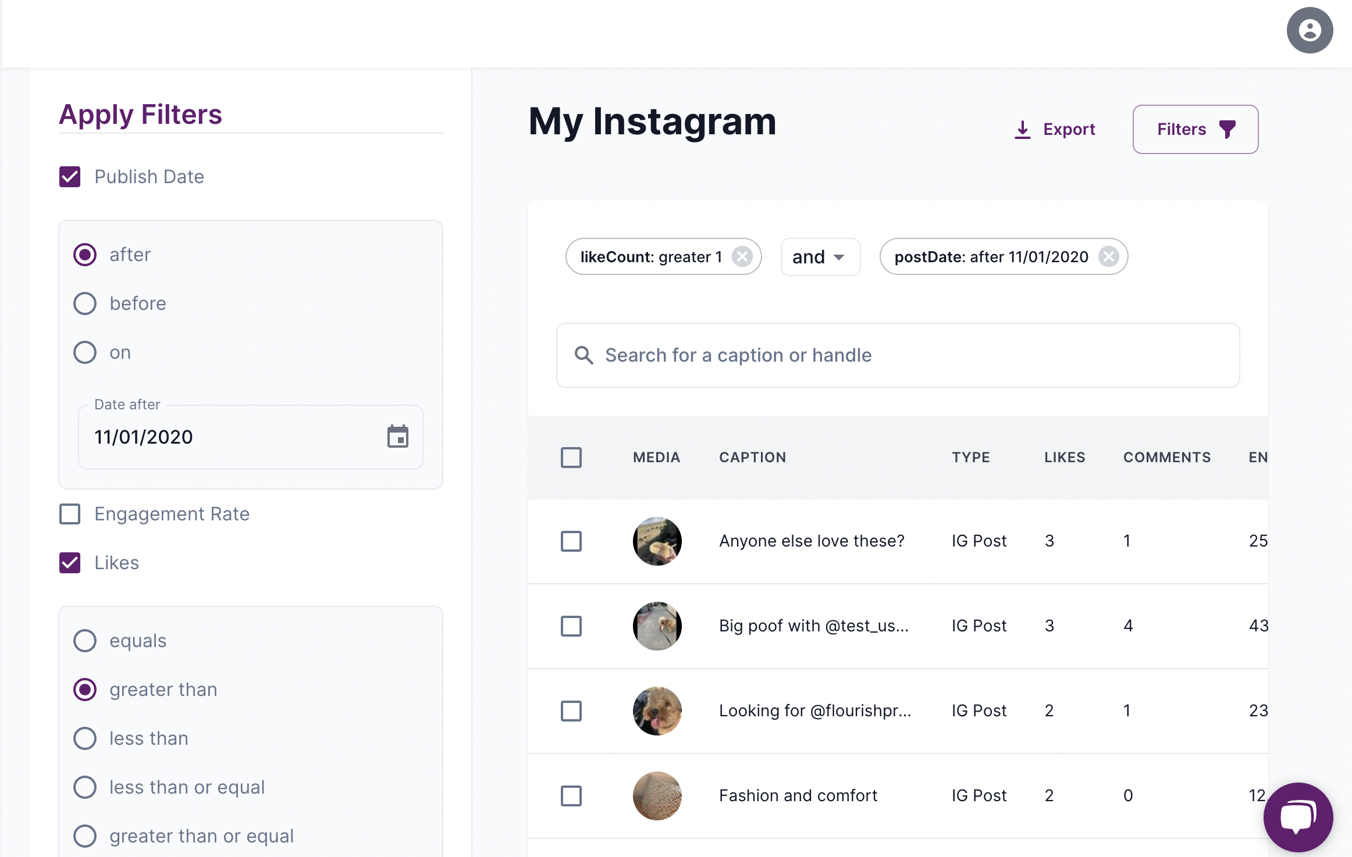
Task: Open the chat support bubble
Action: tap(1297, 816)
